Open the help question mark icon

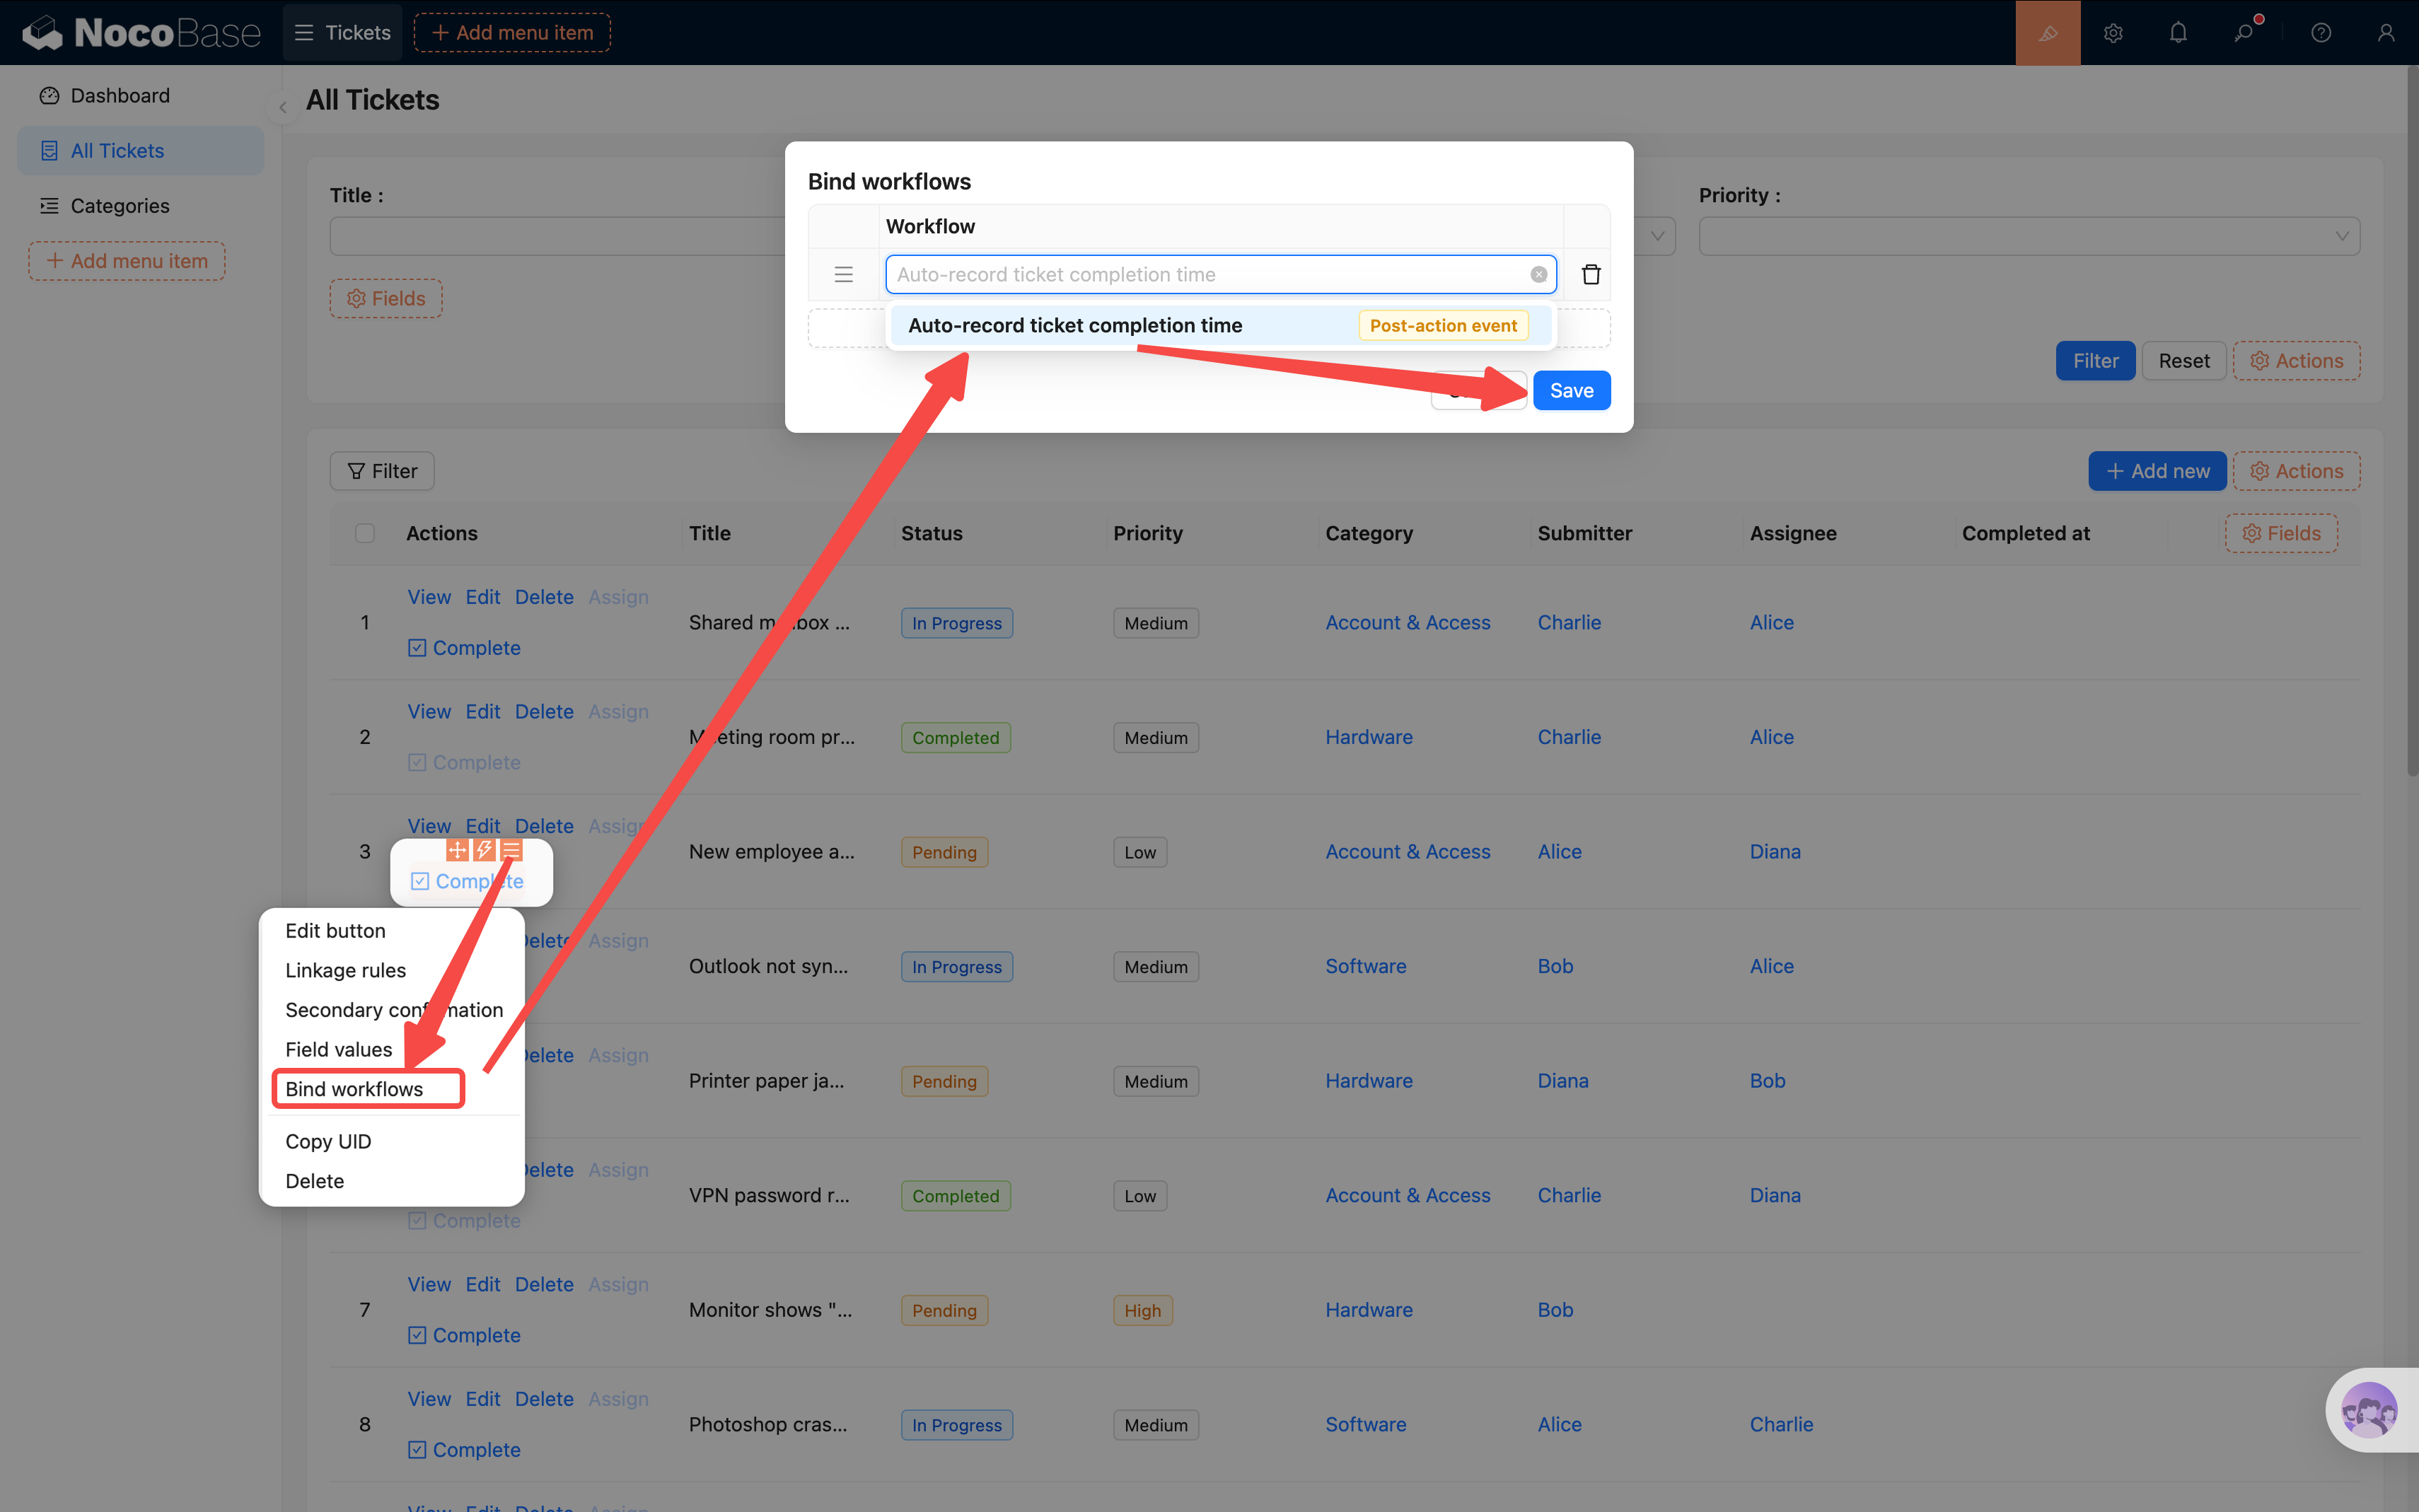pyautogui.click(x=2320, y=33)
